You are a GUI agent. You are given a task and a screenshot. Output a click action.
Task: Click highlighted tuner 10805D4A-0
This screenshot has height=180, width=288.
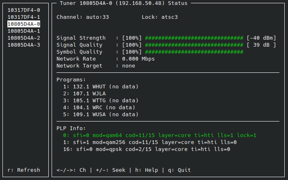[x=24, y=24]
